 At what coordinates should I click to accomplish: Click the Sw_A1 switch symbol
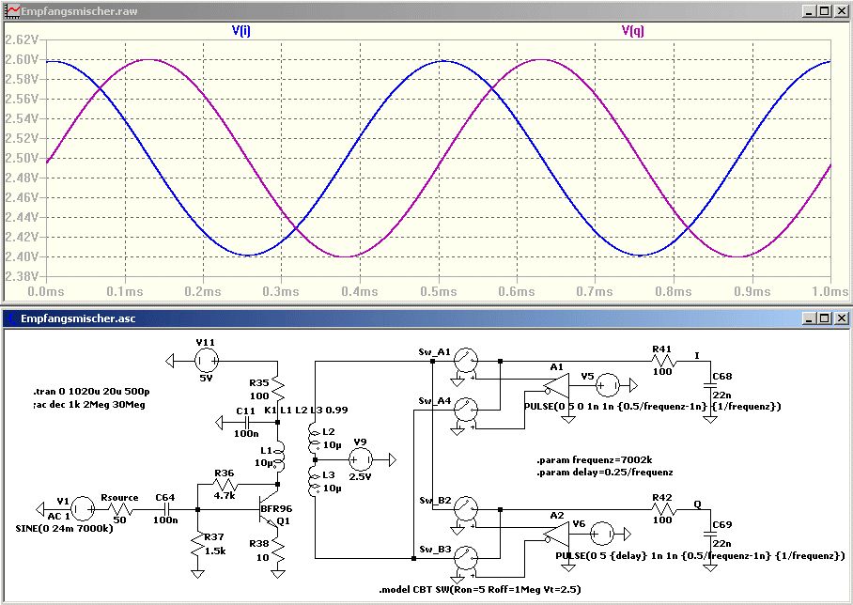(x=466, y=360)
